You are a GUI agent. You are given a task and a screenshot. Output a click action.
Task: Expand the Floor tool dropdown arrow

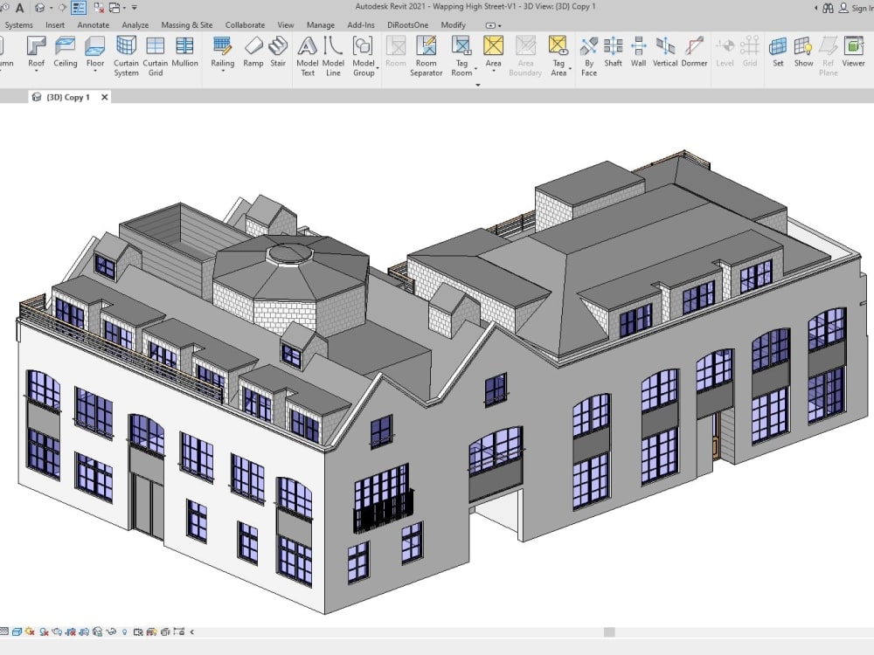(x=95, y=72)
